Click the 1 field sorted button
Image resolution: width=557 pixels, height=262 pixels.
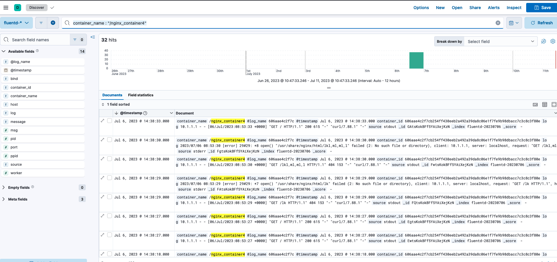point(116,105)
